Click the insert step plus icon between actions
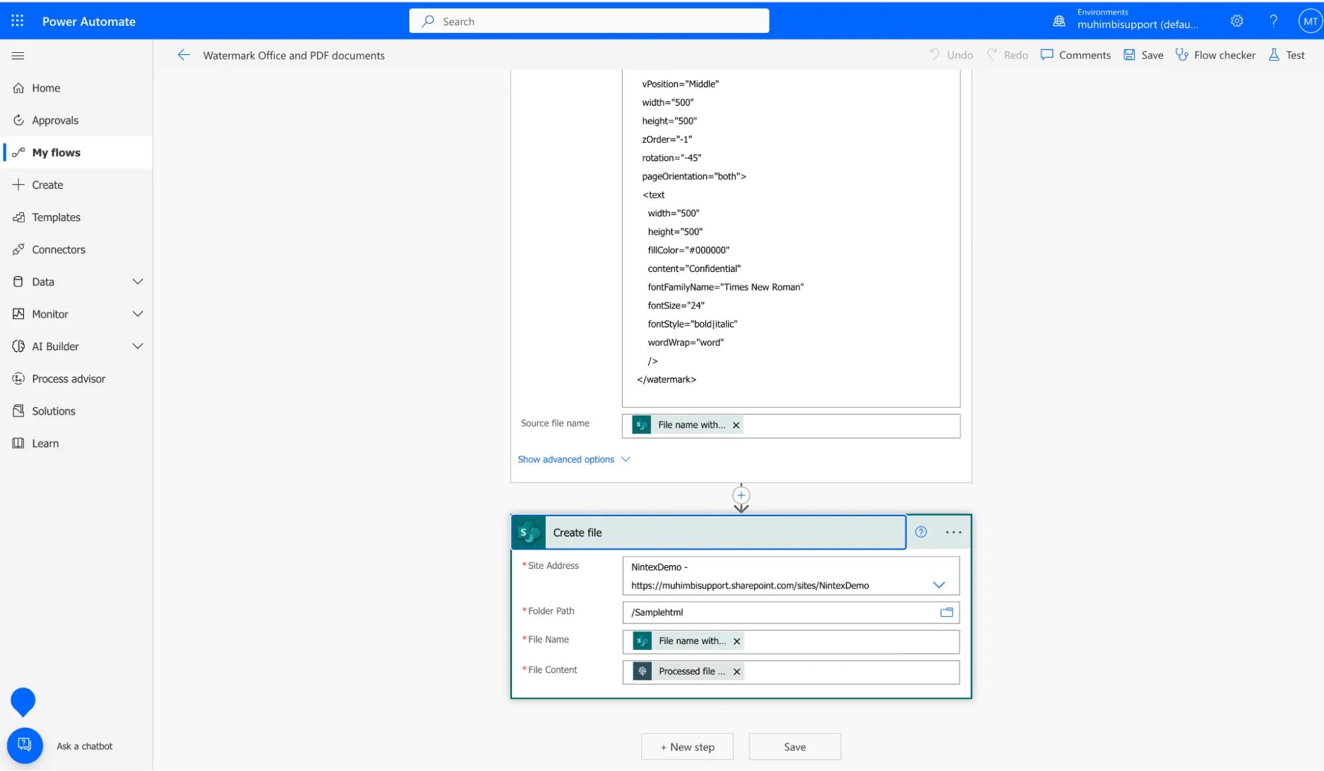This screenshot has height=771, width=1324. tap(740, 495)
